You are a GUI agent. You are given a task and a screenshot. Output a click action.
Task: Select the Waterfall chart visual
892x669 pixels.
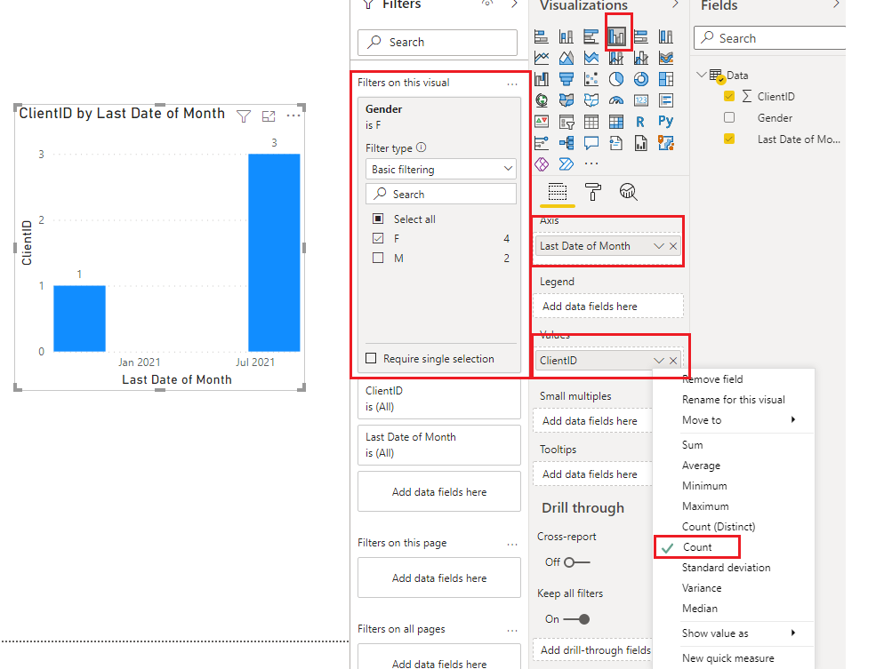[x=542, y=79]
